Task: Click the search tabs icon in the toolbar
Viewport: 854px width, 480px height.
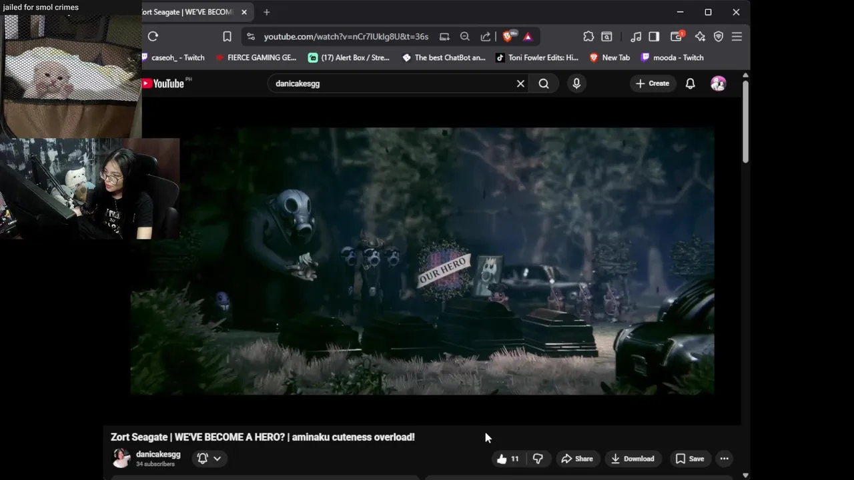Action: 606,37
